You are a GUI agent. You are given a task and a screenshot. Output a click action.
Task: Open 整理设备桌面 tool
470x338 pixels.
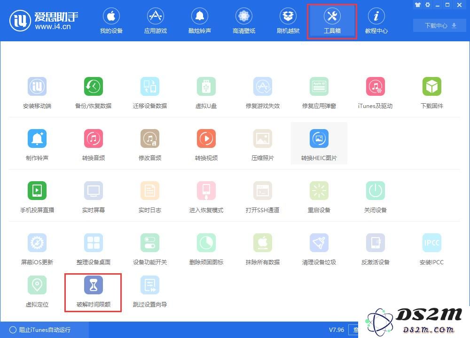click(93, 249)
